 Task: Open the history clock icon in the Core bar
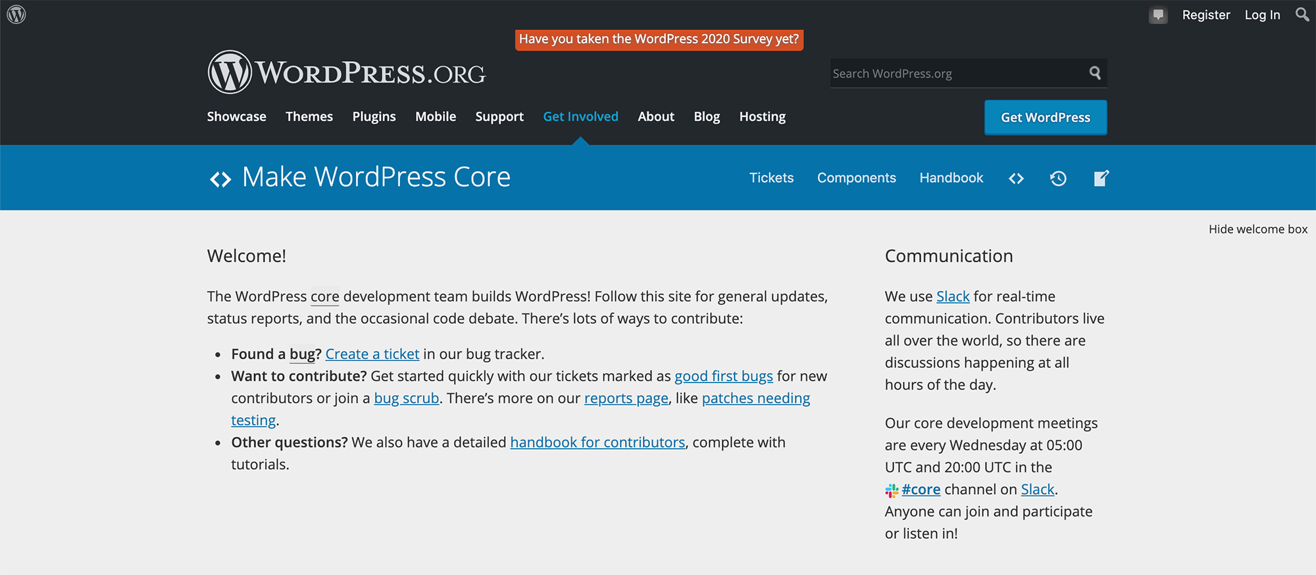coord(1058,178)
